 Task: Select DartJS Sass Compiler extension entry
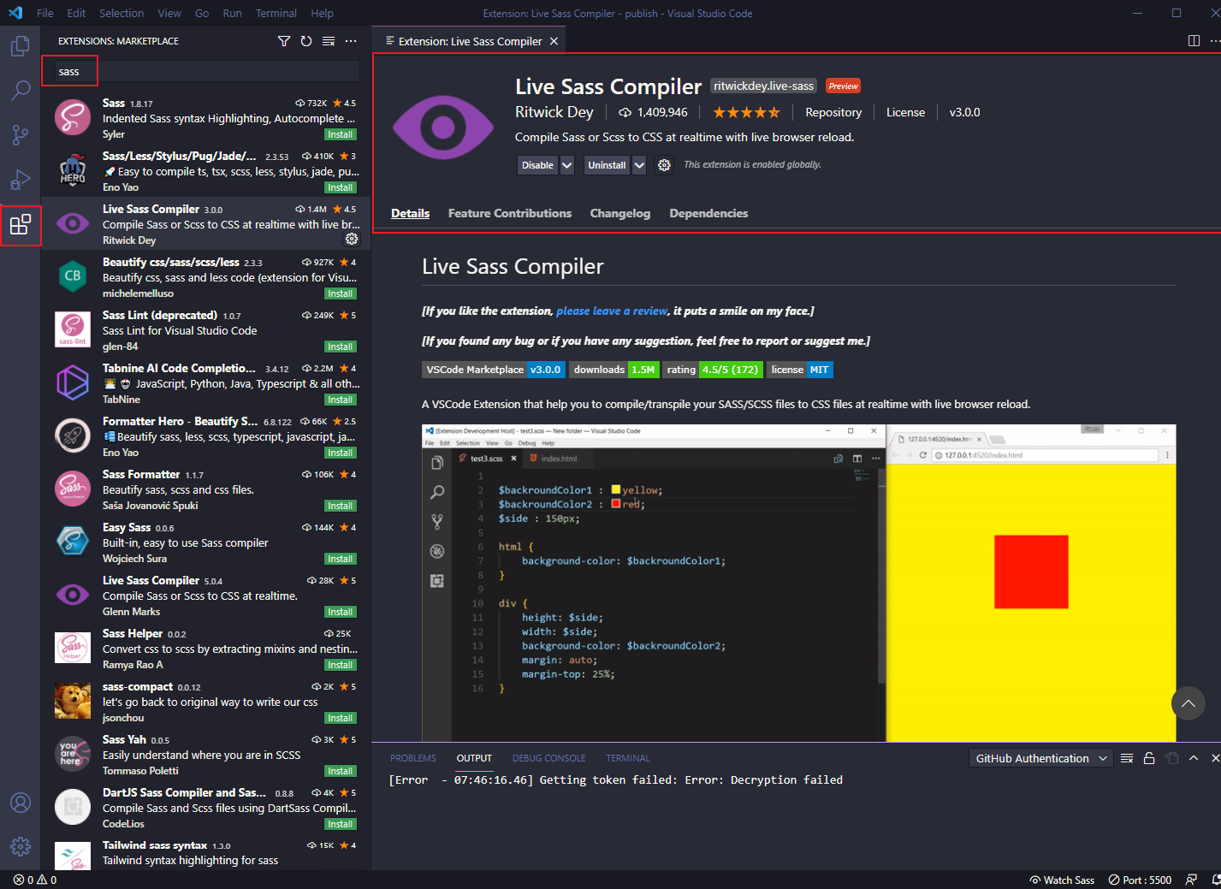pos(206,808)
